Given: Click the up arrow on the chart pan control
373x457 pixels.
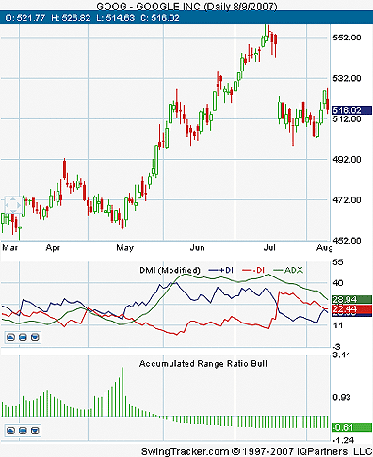Looking at the screenshot, I should 13,199.
